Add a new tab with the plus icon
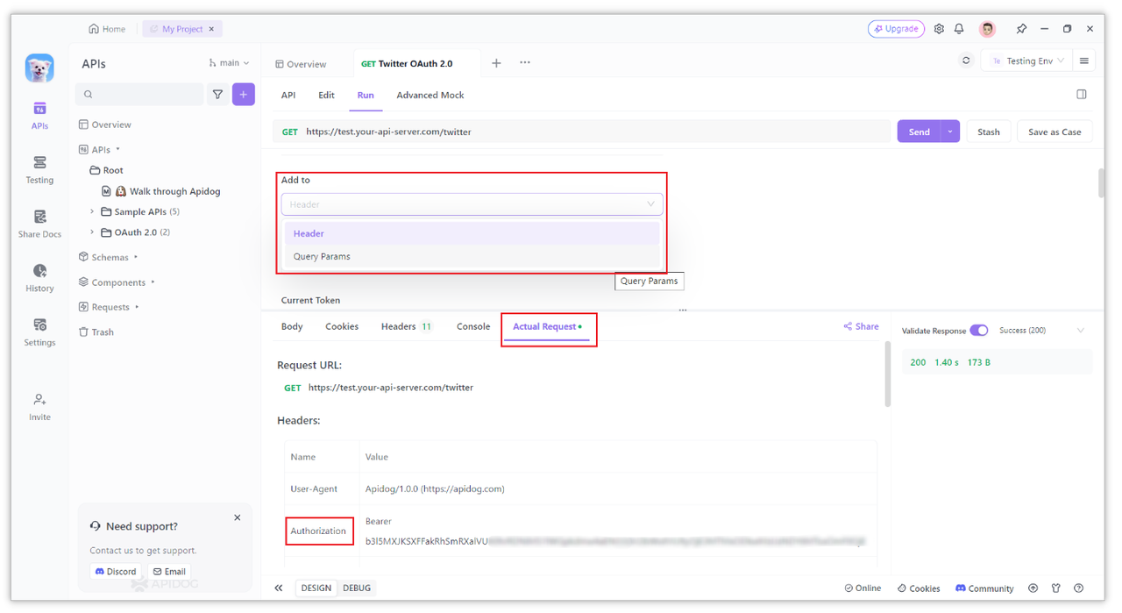The image size is (1122, 613). click(496, 63)
